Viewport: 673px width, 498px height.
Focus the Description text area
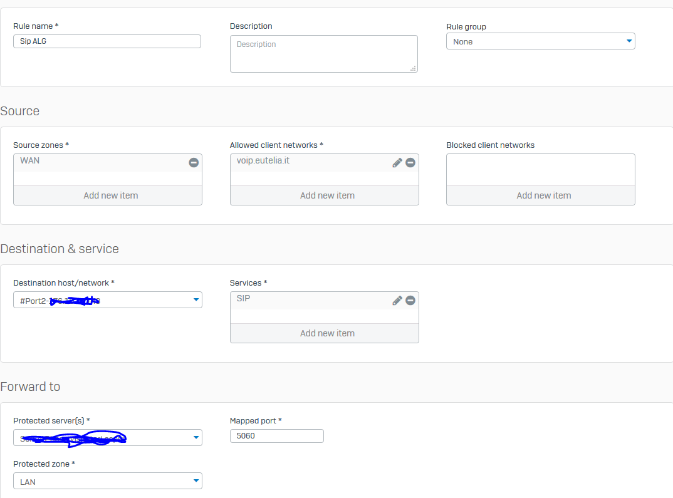pos(323,53)
